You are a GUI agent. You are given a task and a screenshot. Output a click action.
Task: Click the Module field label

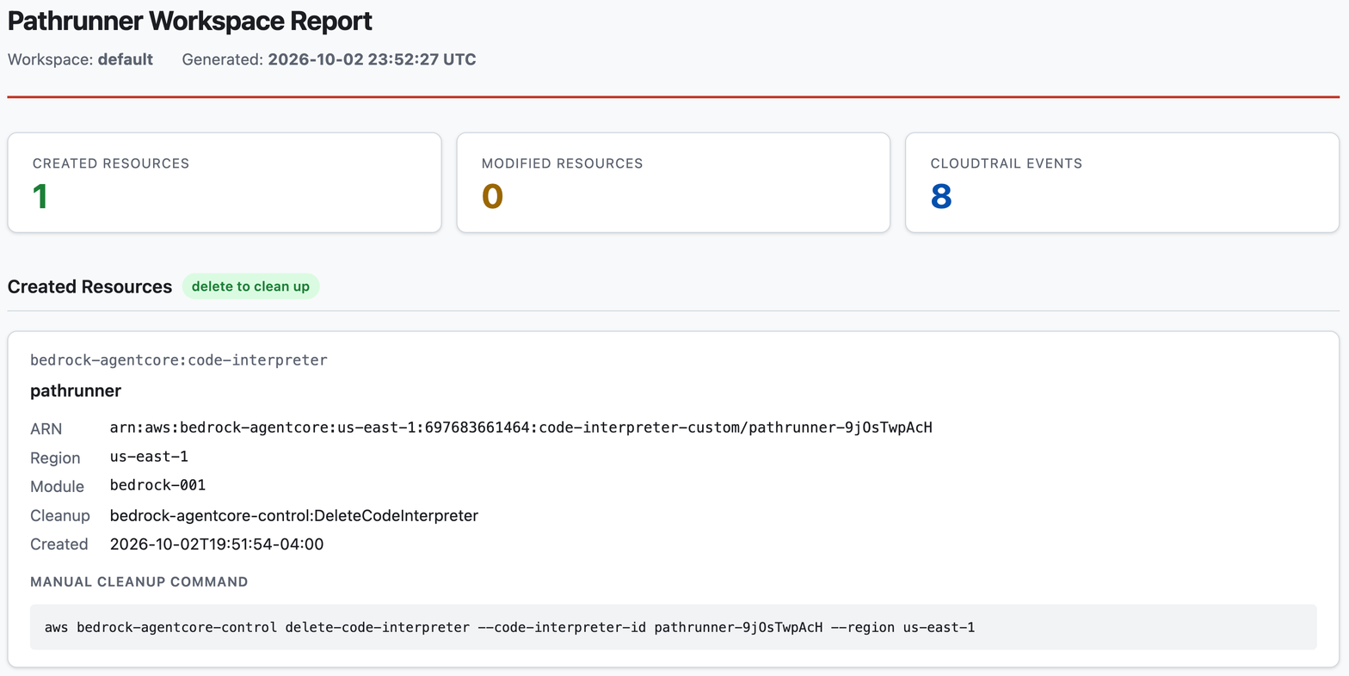[57, 486]
